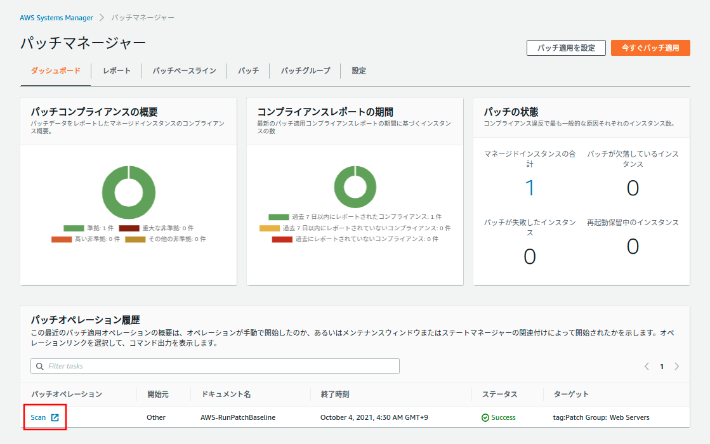Click the Filter tasks search field
710x444 pixels.
[216, 366]
